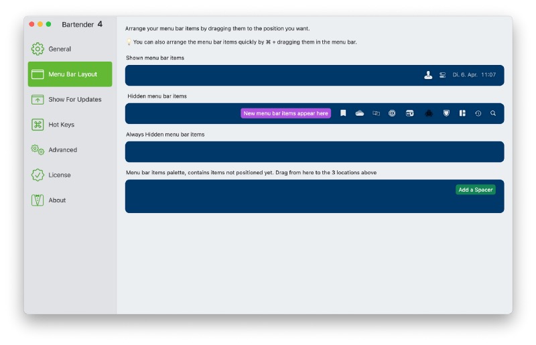536x345 pixels.
Task: Select the Menu Bar Layout section
Action: (70, 74)
